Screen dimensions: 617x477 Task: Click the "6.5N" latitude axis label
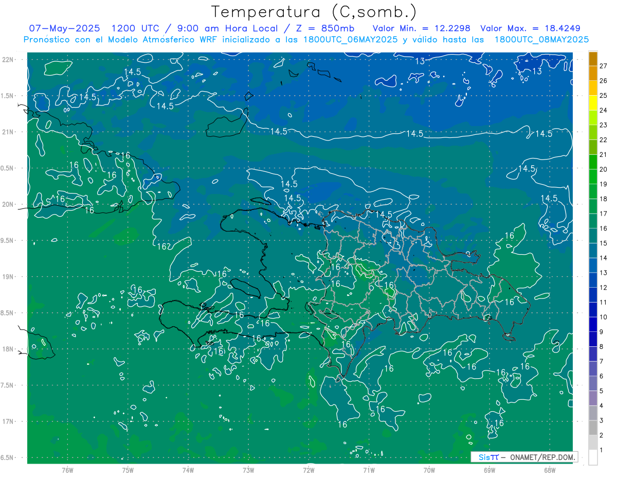pos(8,458)
